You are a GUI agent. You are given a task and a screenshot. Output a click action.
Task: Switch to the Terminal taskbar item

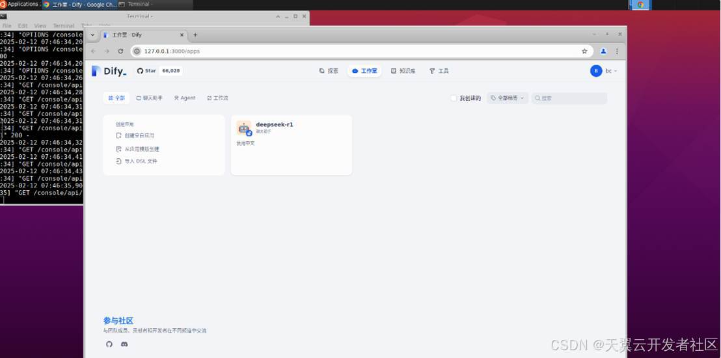155,4
